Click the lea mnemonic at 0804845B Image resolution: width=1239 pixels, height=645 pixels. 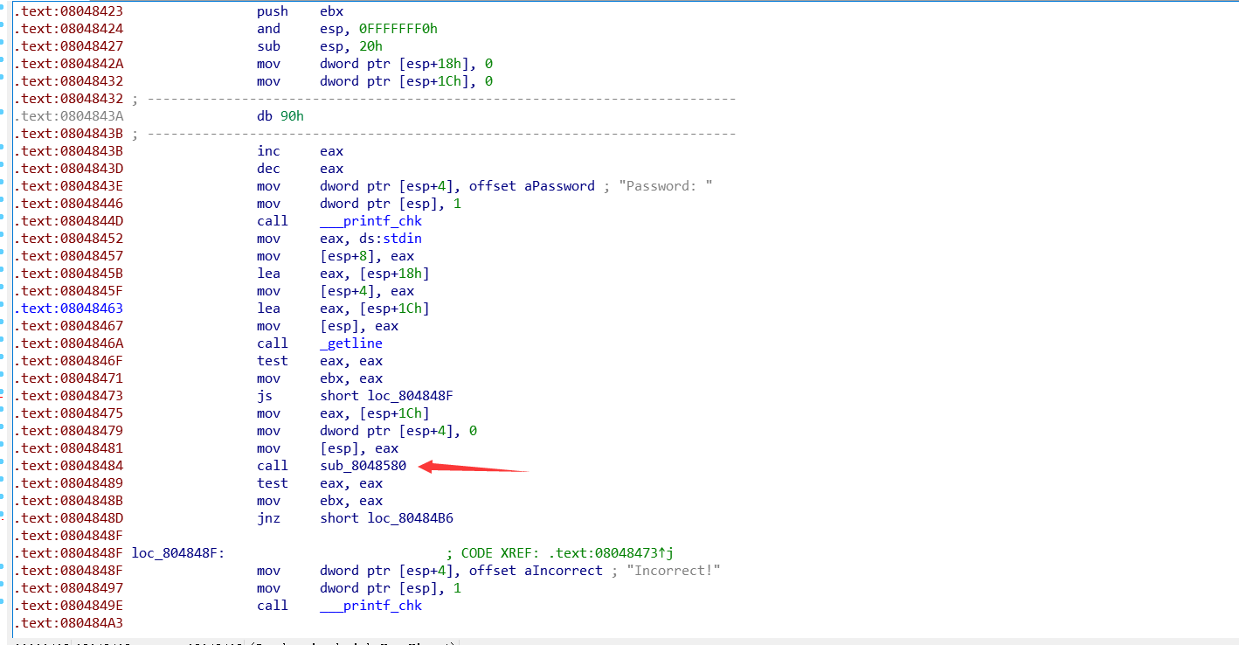tap(269, 274)
